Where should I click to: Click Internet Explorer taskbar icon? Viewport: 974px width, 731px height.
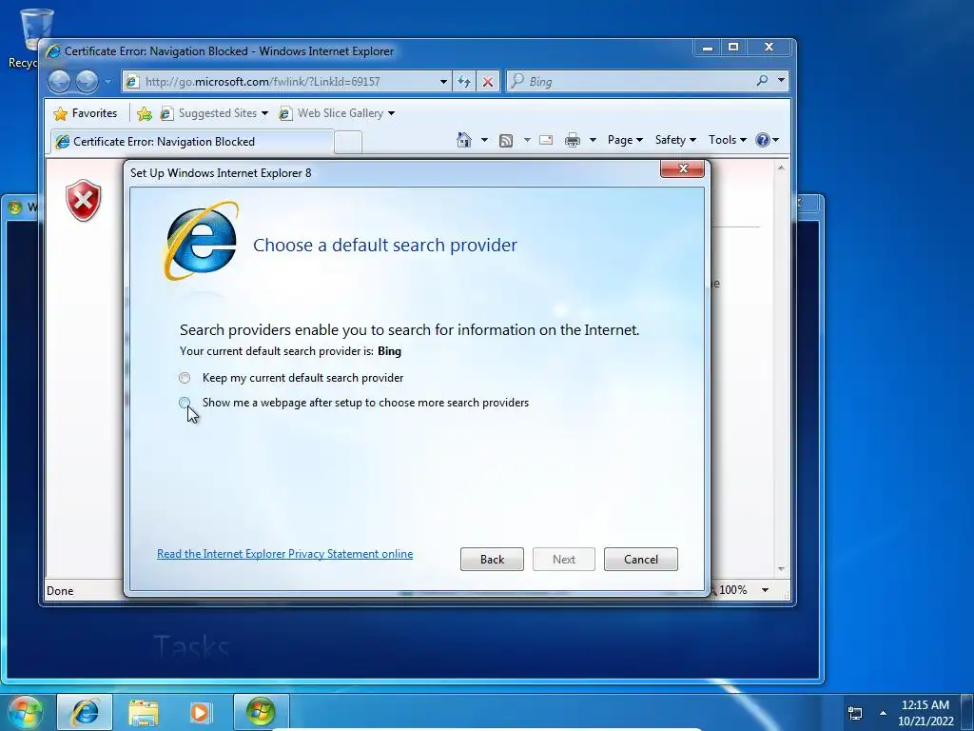point(85,712)
